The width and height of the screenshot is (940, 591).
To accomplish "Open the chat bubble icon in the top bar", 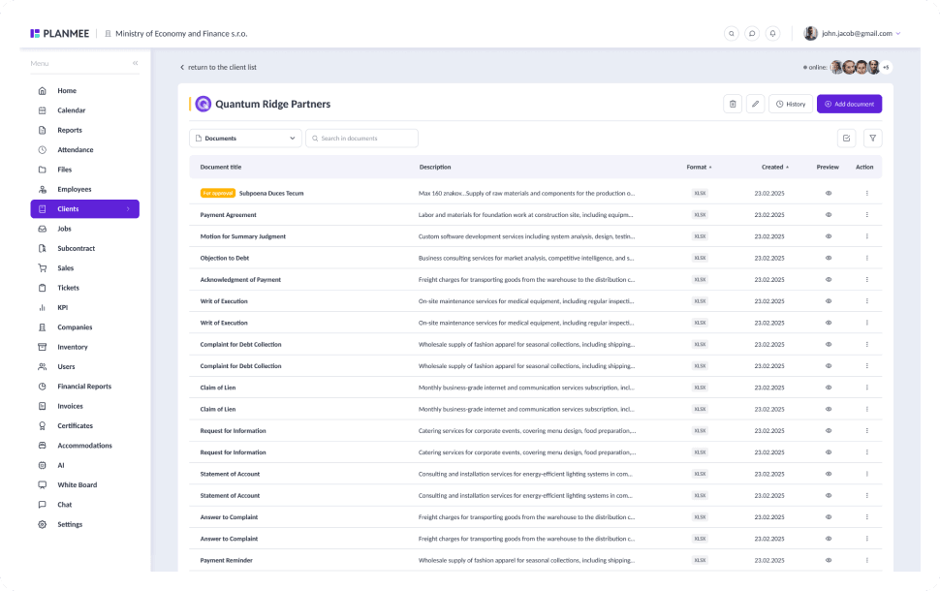I will [x=752, y=34].
